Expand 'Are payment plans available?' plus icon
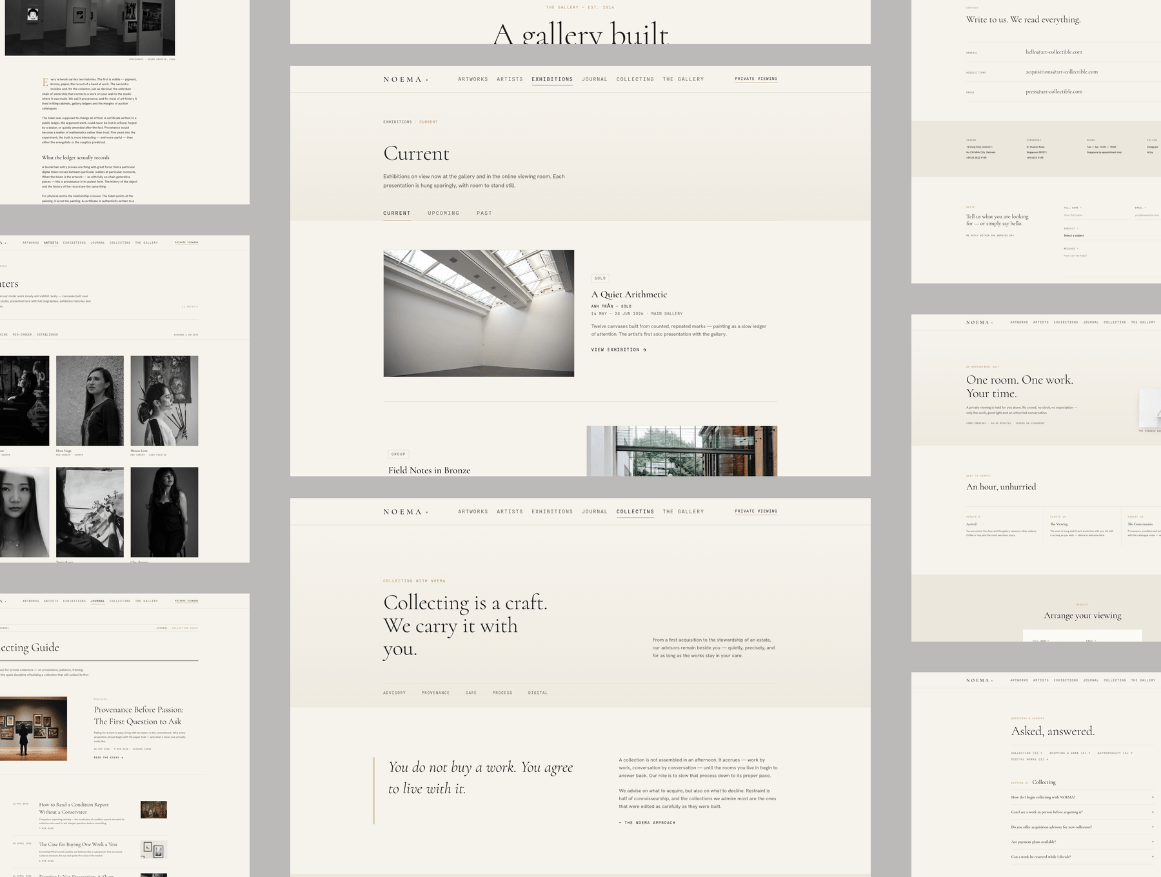Image resolution: width=1161 pixels, height=877 pixels. pos(1153,842)
